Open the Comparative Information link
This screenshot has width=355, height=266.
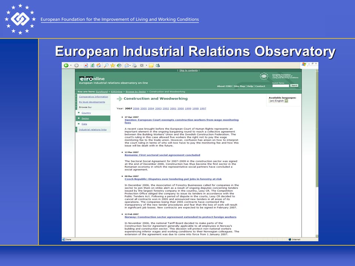[94, 96]
